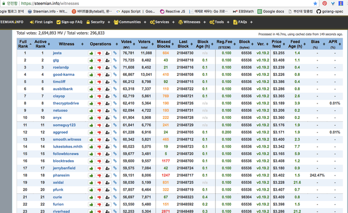Image resolution: width=348 pixels, height=213 pixels.
Task: Open gtg witness profile link
Action: click(x=56, y=60)
